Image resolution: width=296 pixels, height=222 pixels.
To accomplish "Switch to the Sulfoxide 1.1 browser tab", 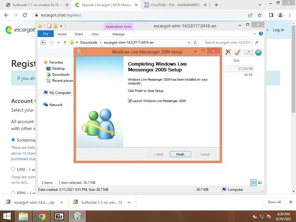I will click(37, 5).
